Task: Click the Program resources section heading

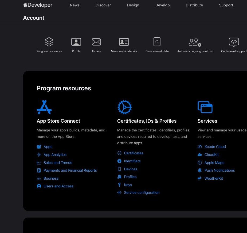Action: [64, 88]
